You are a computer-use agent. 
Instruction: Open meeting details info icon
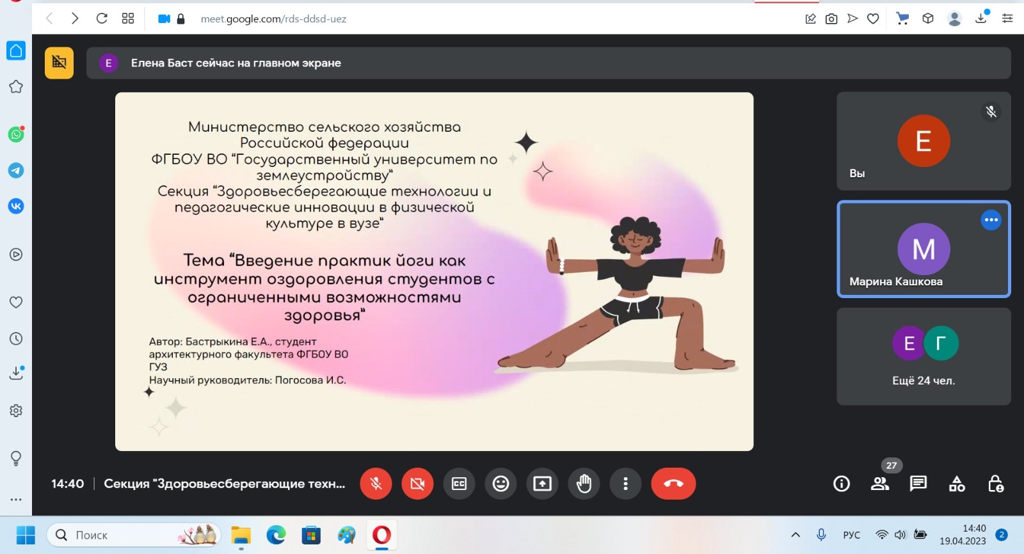[x=842, y=484]
